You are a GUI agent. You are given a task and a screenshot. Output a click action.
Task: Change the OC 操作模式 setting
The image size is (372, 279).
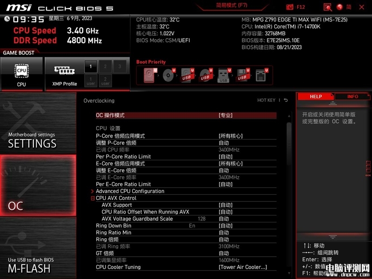pos(186,115)
